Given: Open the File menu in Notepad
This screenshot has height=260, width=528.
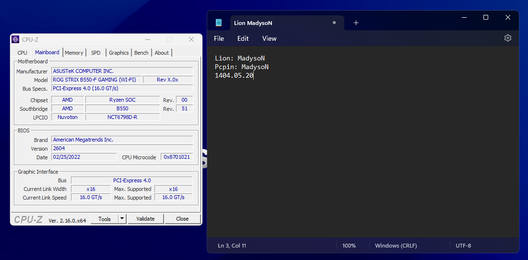Looking at the screenshot, I should tap(219, 39).
